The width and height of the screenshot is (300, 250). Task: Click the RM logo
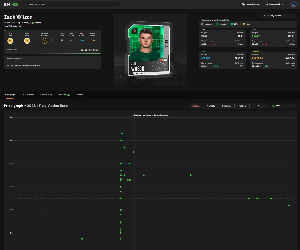pyautogui.click(x=7, y=4)
